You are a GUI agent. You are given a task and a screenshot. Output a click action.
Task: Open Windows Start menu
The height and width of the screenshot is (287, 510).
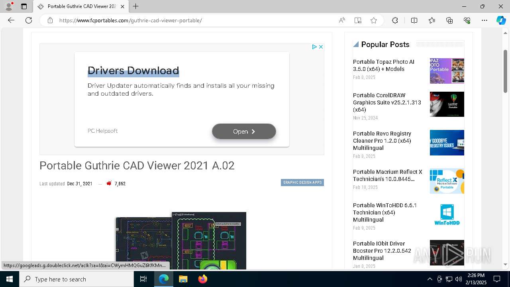[x=10, y=279]
